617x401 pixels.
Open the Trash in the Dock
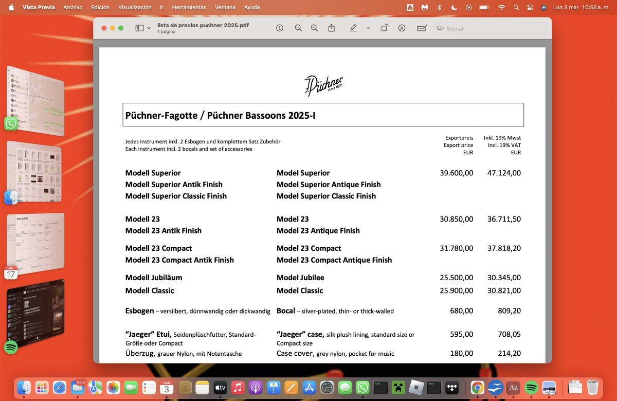click(592, 388)
